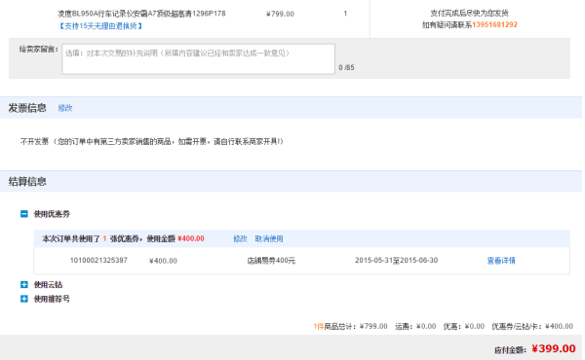Click the 商品总计 ¥799.00 summary
Screen dimensions: 585x360
[350, 326]
